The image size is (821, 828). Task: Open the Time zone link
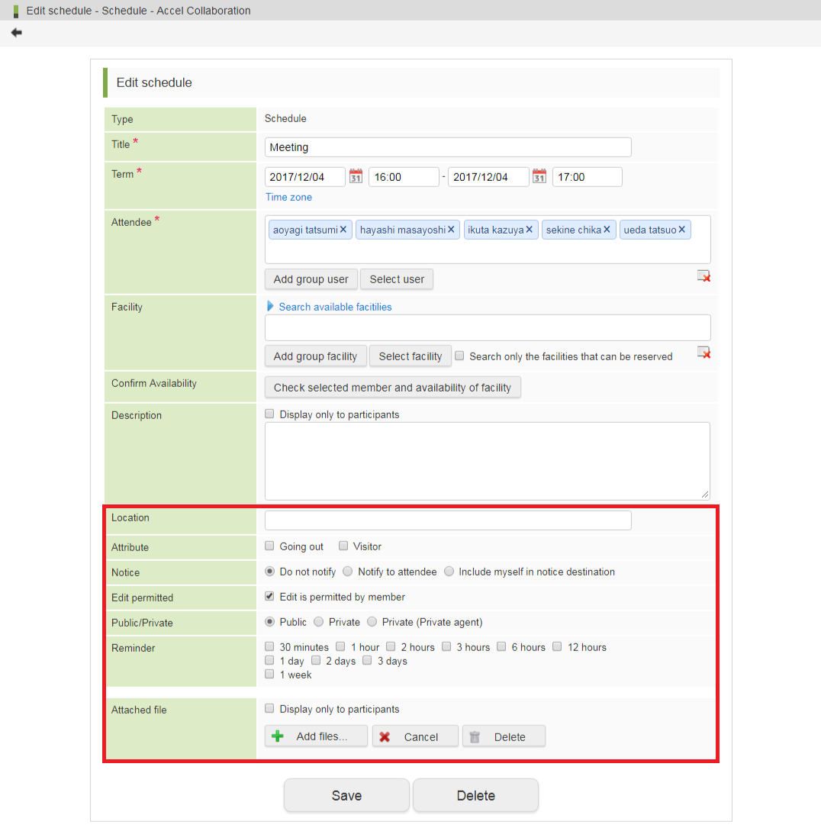pos(288,197)
